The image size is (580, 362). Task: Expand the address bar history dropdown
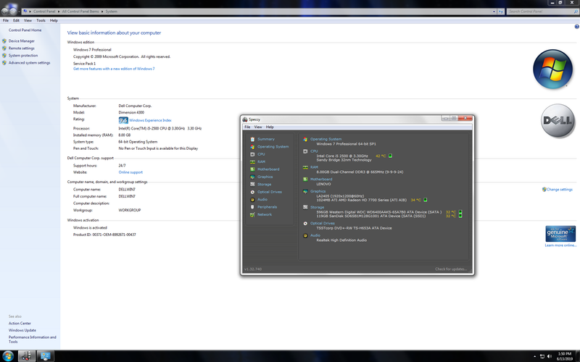coord(494,12)
